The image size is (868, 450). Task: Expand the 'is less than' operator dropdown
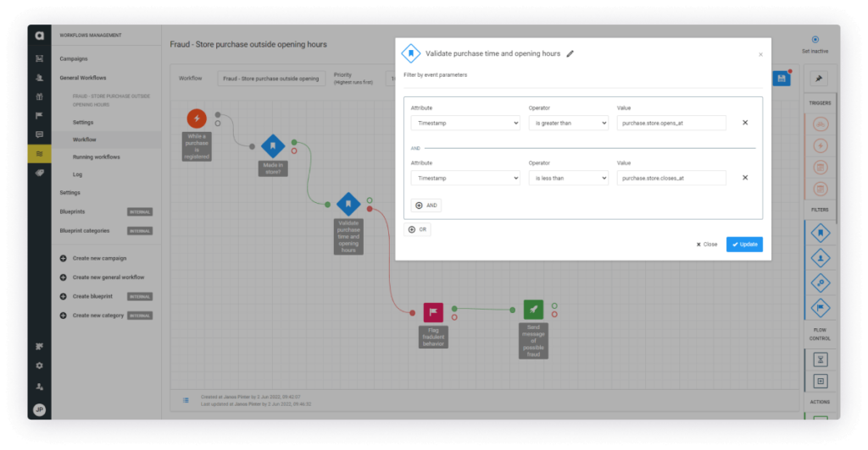click(x=568, y=178)
